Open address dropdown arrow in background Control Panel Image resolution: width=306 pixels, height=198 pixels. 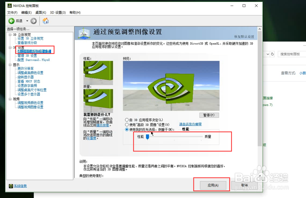coord(268,54)
